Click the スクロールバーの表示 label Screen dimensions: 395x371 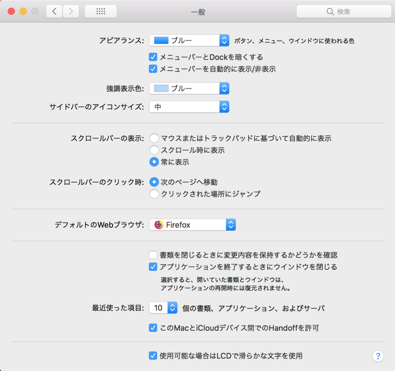pyautogui.click(x=107, y=138)
